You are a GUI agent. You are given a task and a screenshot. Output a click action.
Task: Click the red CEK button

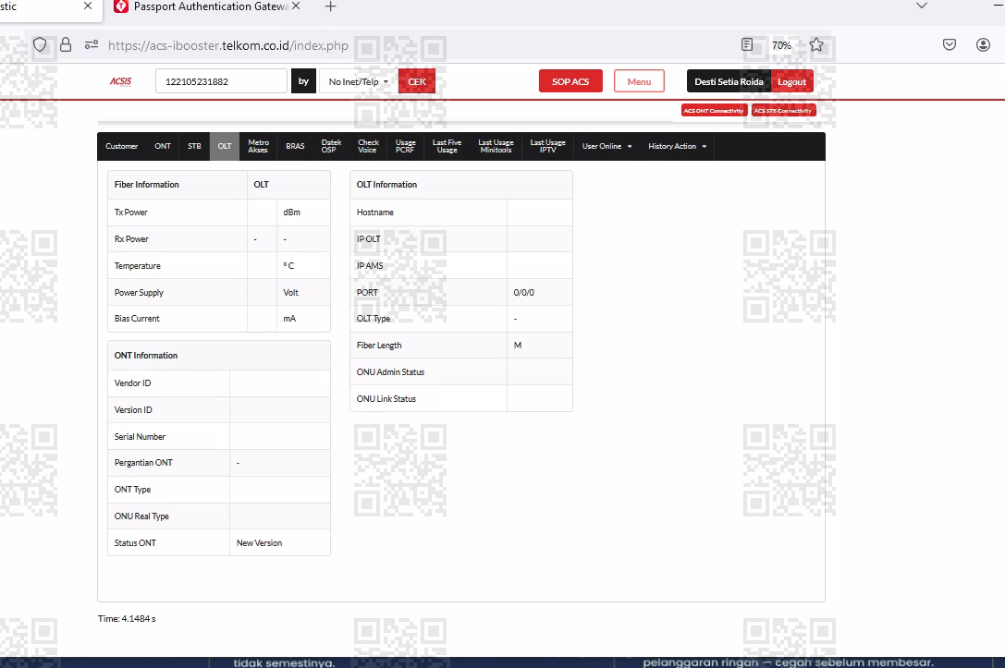(417, 81)
